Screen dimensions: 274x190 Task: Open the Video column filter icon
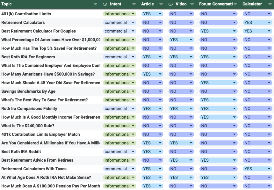coord(192,4)
